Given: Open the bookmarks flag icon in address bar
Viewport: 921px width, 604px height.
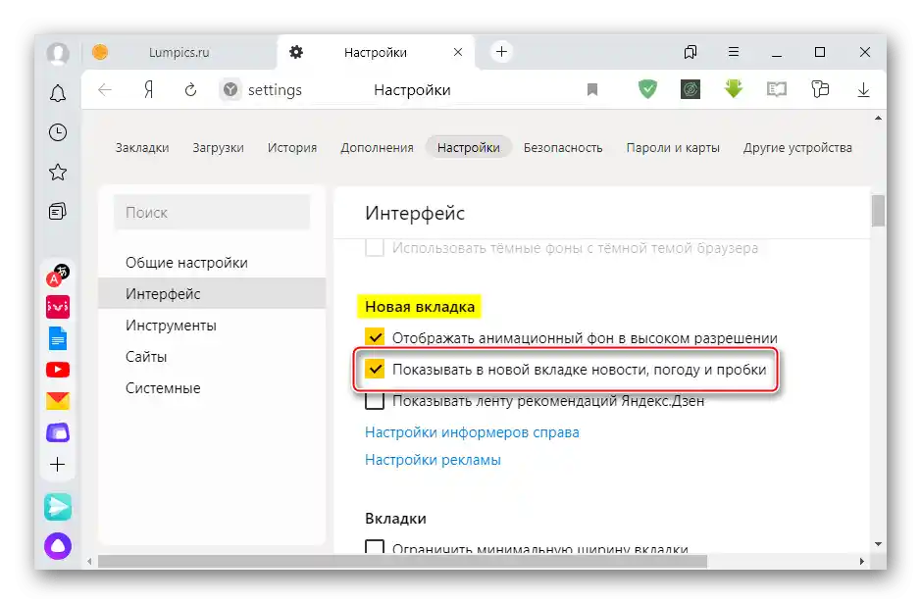Looking at the screenshot, I should click(x=592, y=89).
